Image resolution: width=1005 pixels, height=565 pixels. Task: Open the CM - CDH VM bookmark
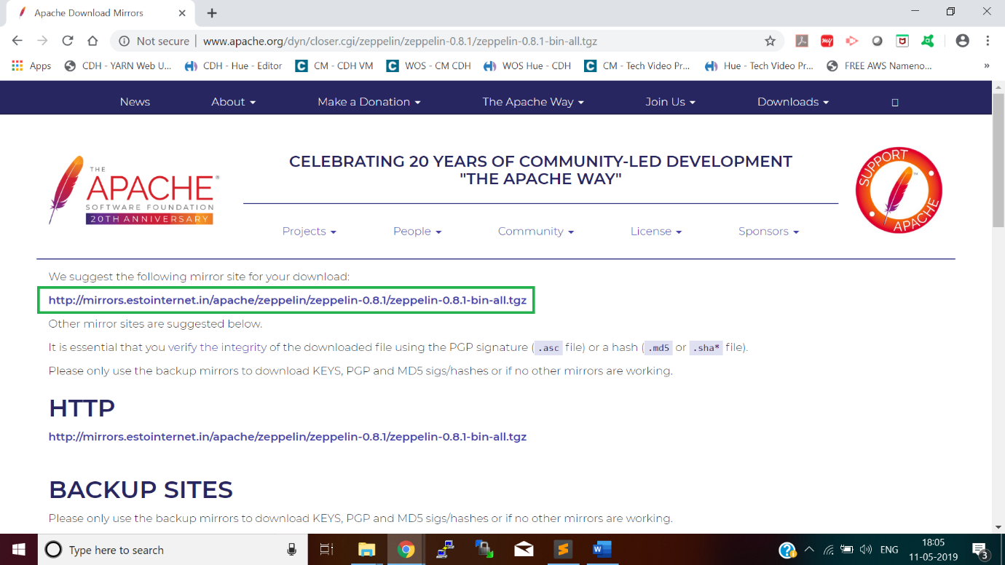click(x=334, y=66)
